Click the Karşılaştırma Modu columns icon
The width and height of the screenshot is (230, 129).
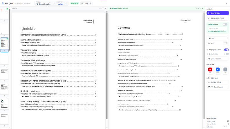(x=207, y=50)
